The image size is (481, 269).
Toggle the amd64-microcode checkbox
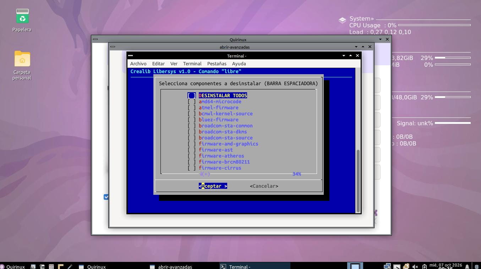click(x=192, y=101)
